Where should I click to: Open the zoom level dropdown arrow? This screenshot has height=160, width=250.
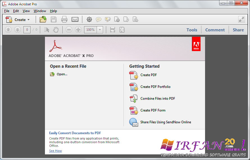click(x=100, y=30)
